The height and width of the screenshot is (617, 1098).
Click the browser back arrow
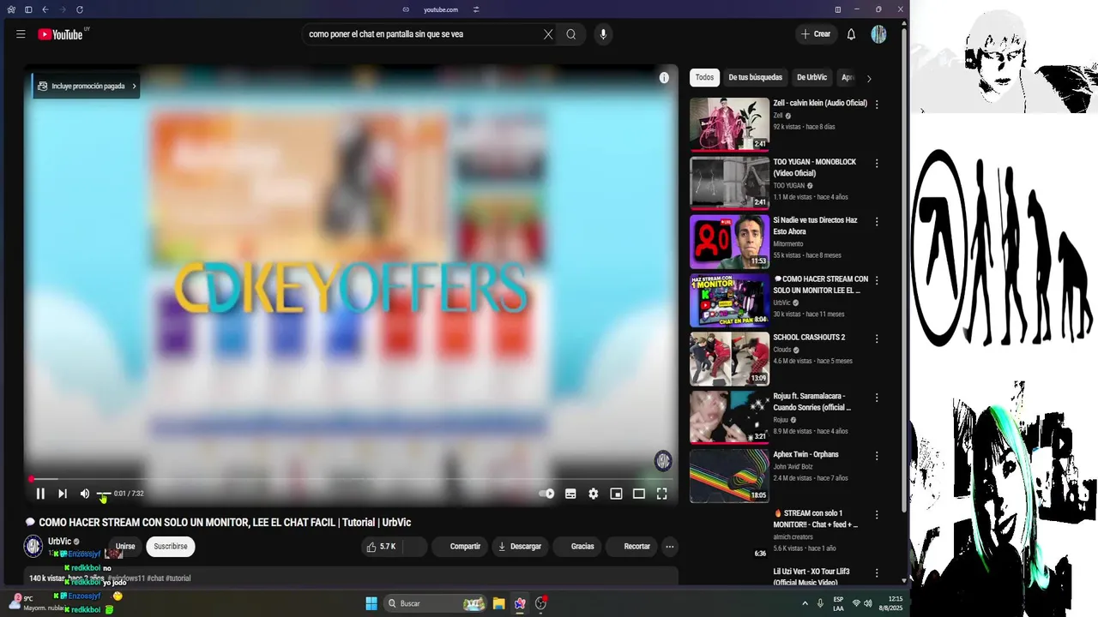pos(45,9)
